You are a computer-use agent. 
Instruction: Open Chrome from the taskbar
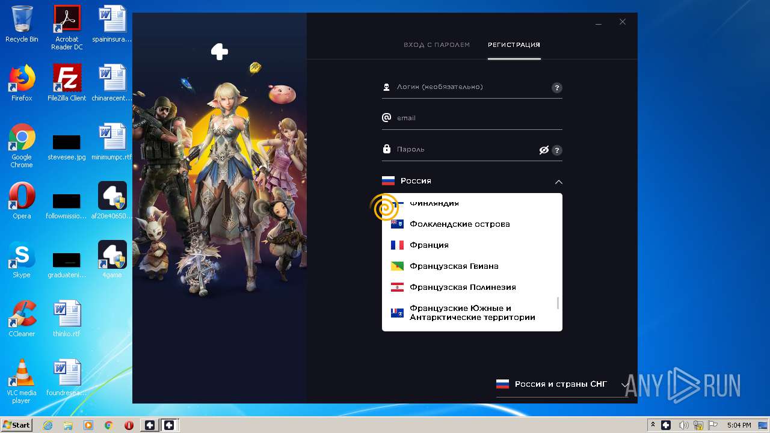tap(109, 425)
